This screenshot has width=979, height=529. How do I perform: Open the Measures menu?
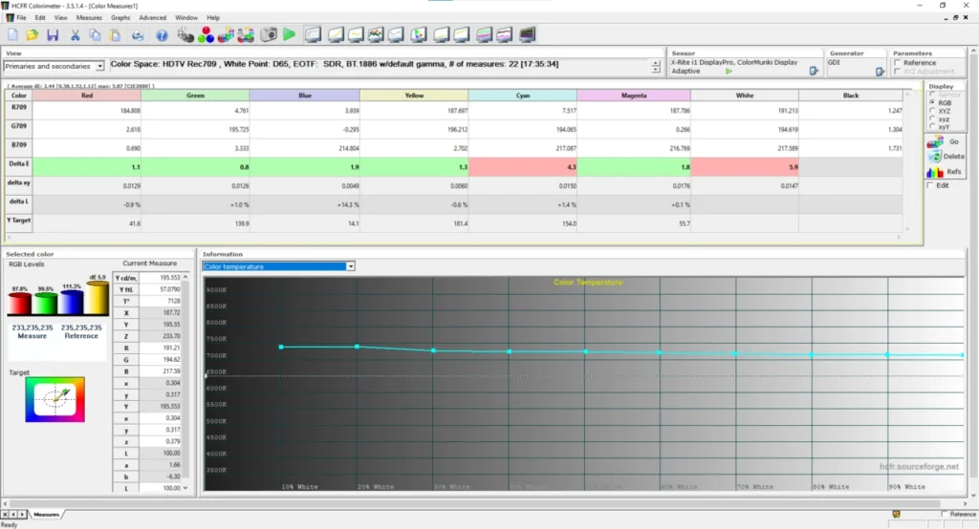(89, 18)
